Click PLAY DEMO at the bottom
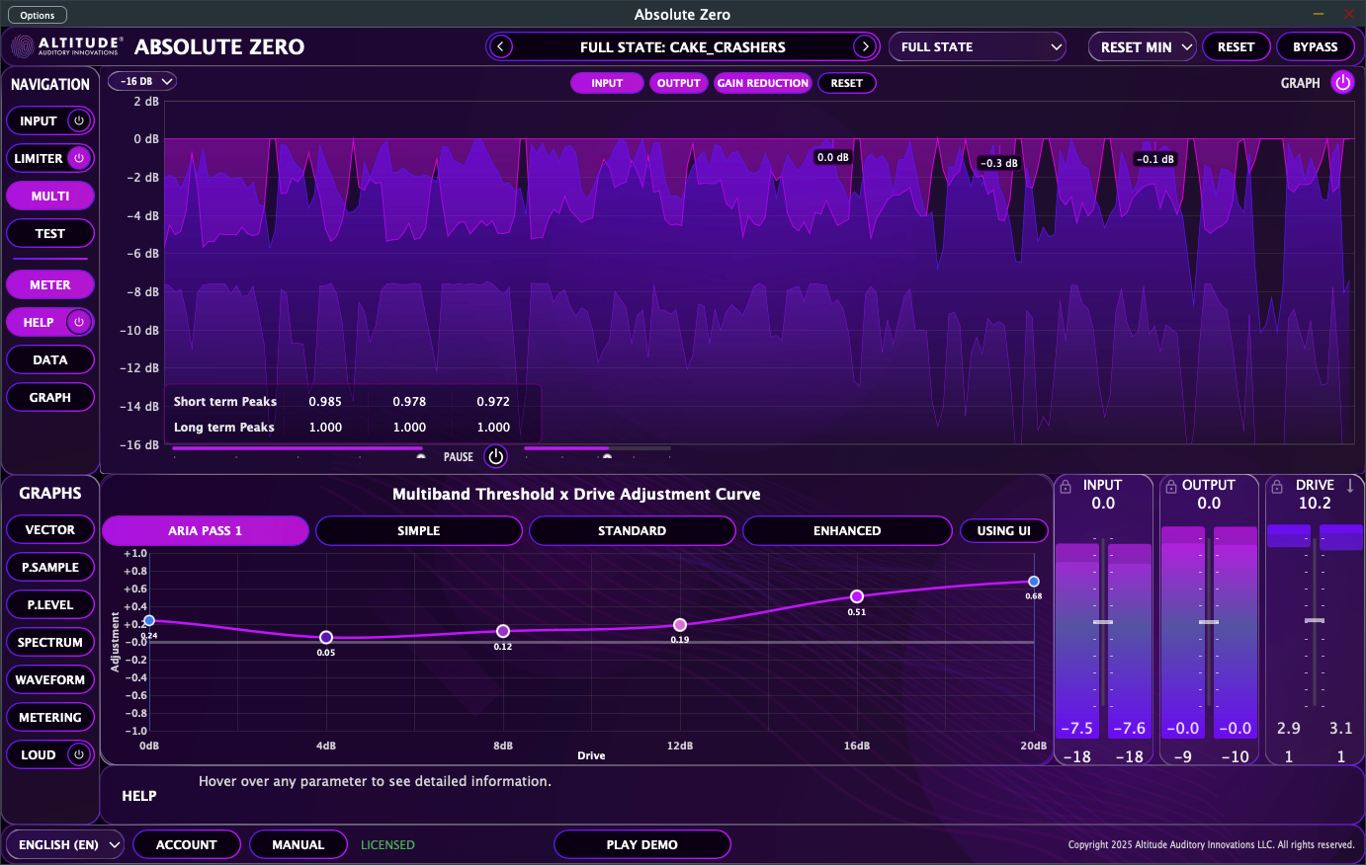 [641, 844]
